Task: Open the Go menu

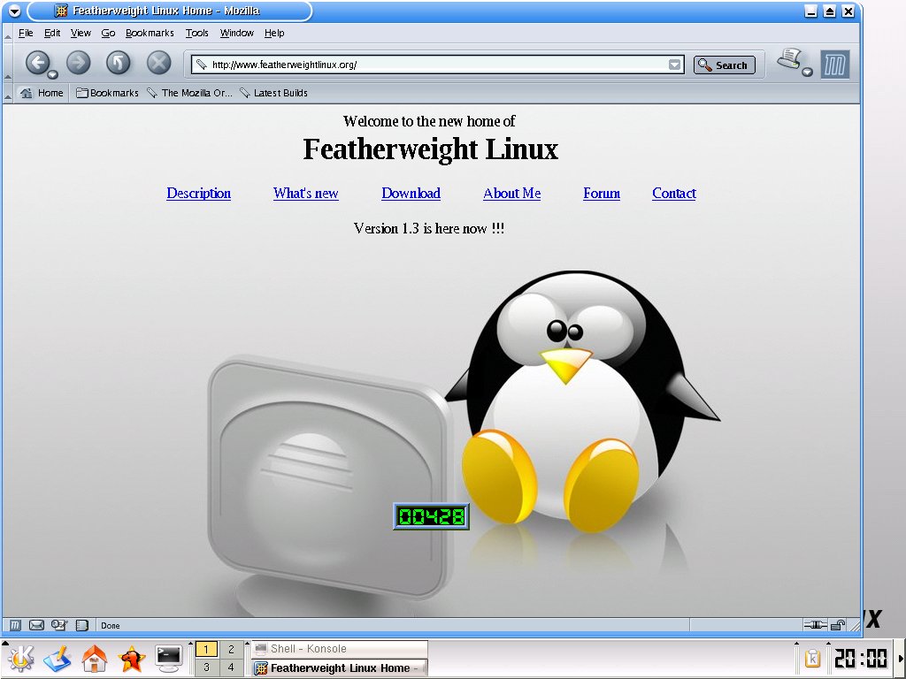Action: coord(108,33)
